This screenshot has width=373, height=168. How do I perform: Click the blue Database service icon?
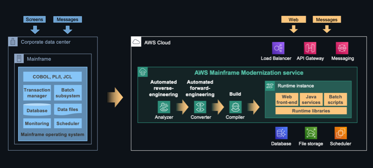tap(282, 133)
